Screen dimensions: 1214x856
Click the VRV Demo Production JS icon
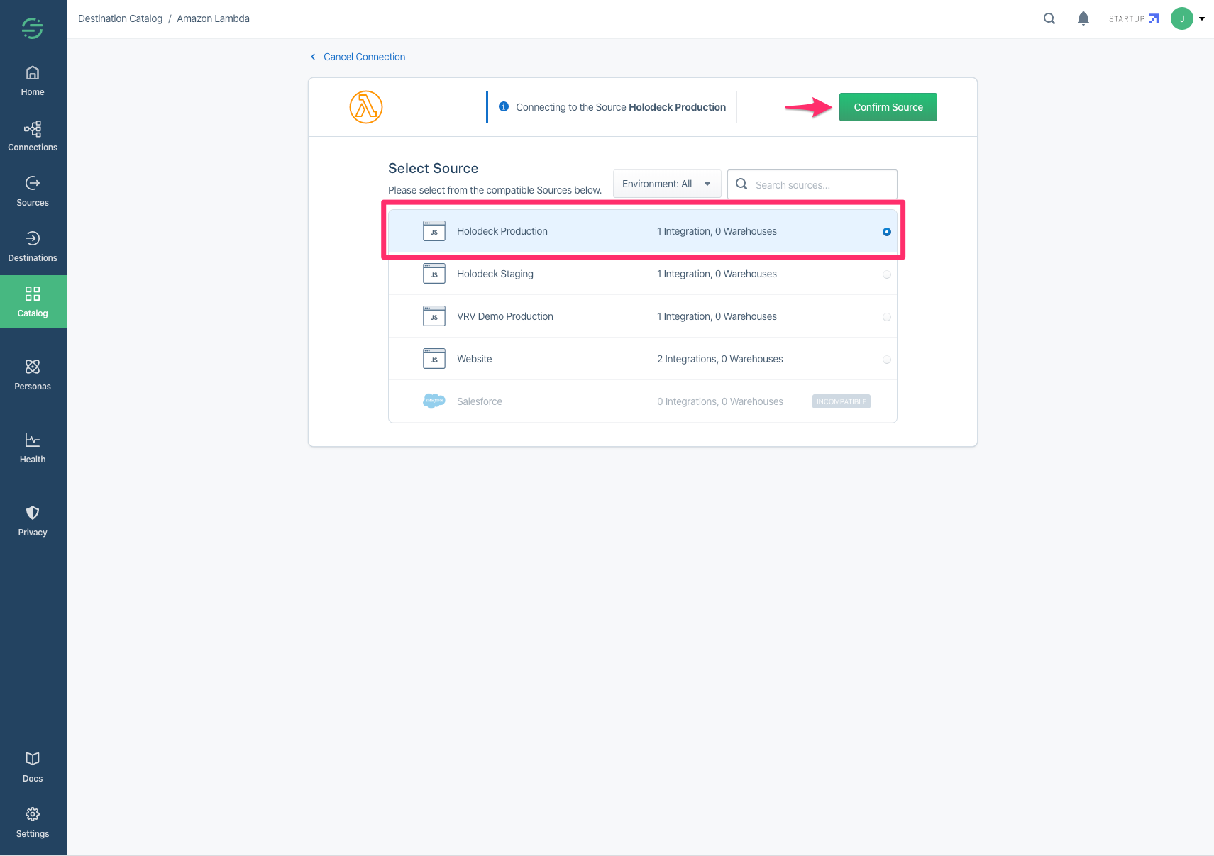[434, 316]
